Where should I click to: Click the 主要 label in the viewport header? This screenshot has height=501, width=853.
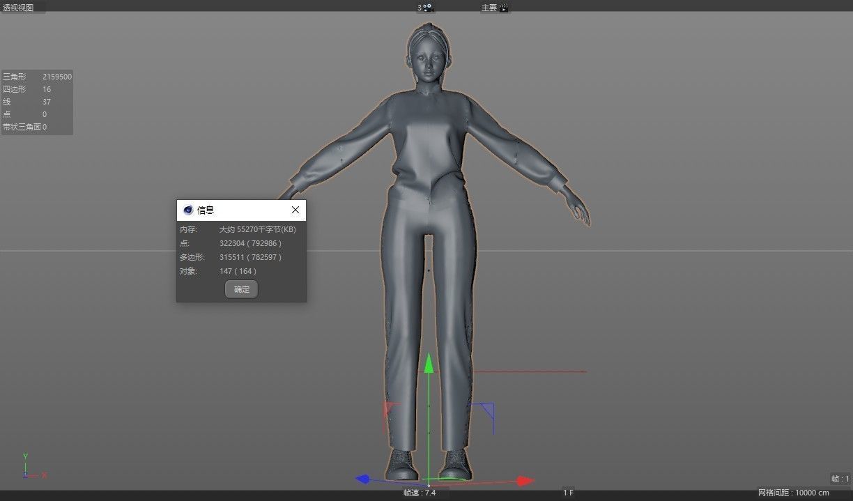pyautogui.click(x=489, y=8)
